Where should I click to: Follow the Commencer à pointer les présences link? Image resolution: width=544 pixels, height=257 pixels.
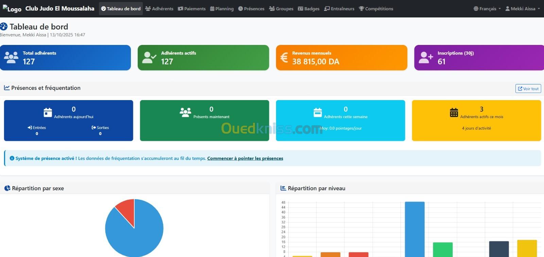245,158
